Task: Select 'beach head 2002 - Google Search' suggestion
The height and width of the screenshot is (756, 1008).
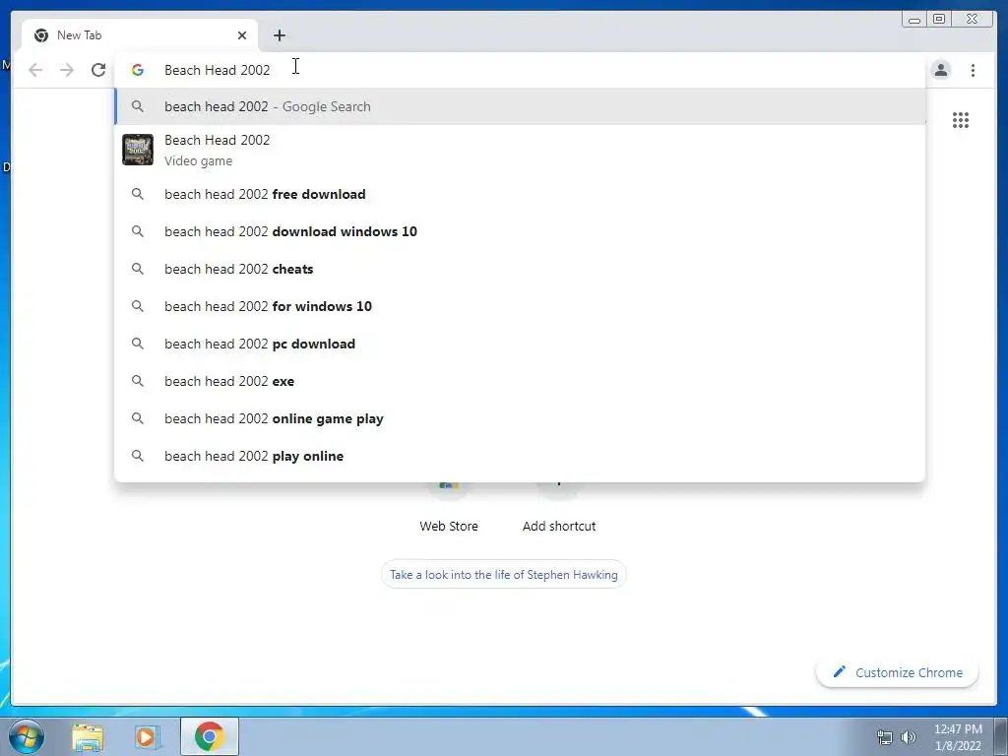Action: tap(520, 106)
